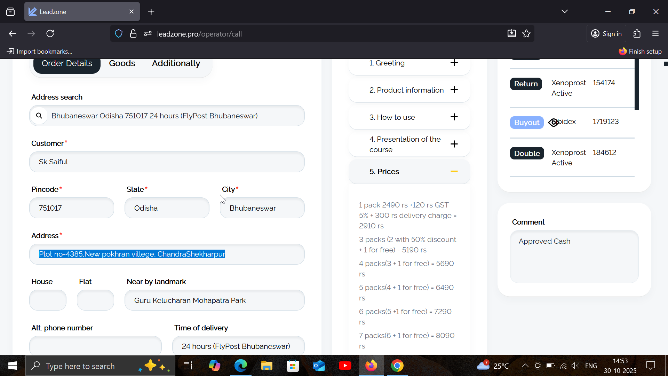Click the eye icon beside Buyout order
668x376 pixels.
[554, 123]
